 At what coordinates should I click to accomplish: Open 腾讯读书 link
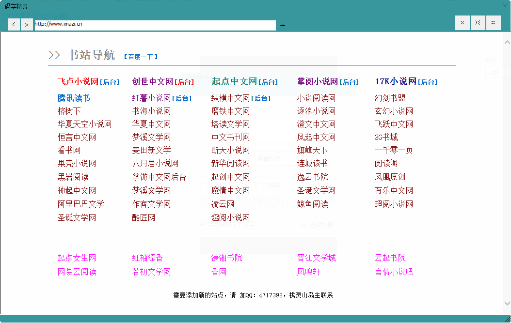(x=74, y=98)
